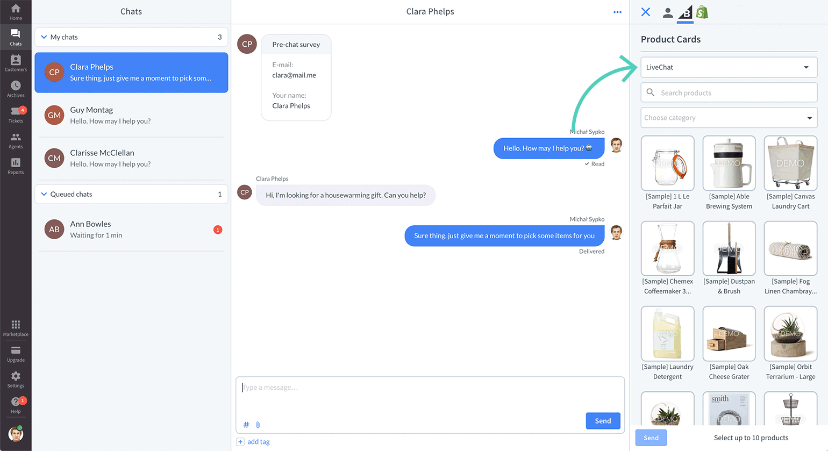Click the CP avatar beside Pre-chat survey
Image resolution: width=828 pixels, height=451 pixels.
[x=247, y=44]
